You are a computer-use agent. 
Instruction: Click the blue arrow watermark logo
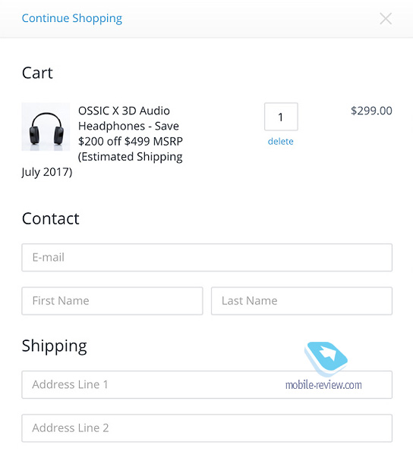[x=326, y=359]
